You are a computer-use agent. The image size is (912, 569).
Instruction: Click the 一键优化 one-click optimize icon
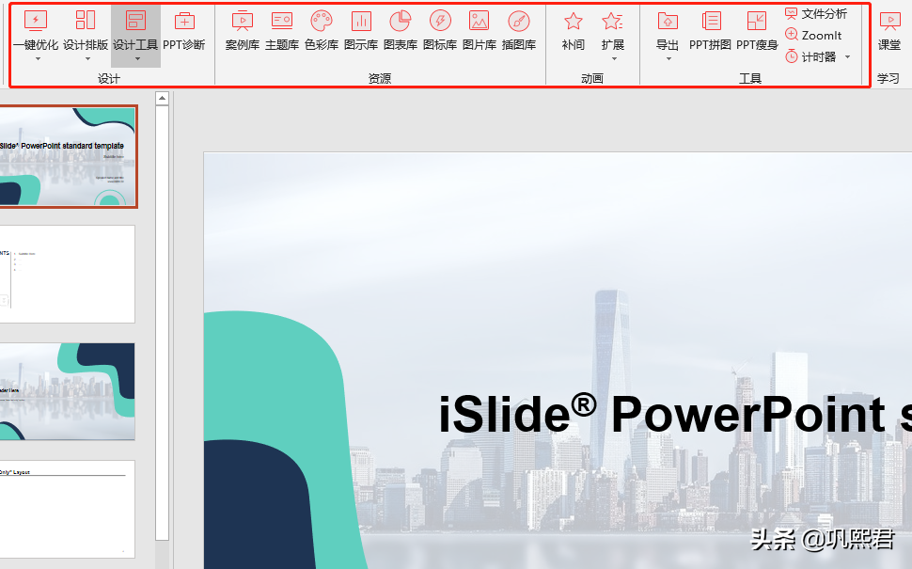(36, 21)
